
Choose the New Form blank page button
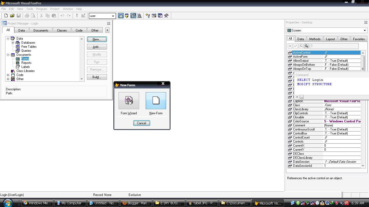pyautogui.click(x=156, y=101)
